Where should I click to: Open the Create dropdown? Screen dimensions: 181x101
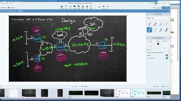12,8
